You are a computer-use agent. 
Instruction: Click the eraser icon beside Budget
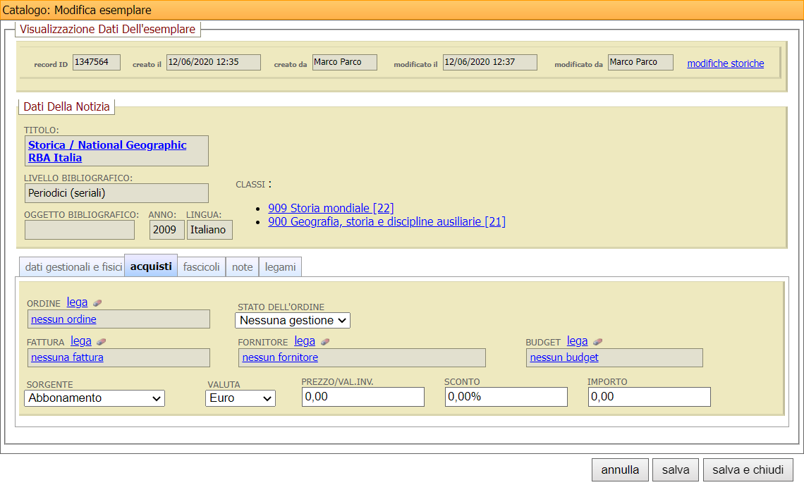[597, 342]
